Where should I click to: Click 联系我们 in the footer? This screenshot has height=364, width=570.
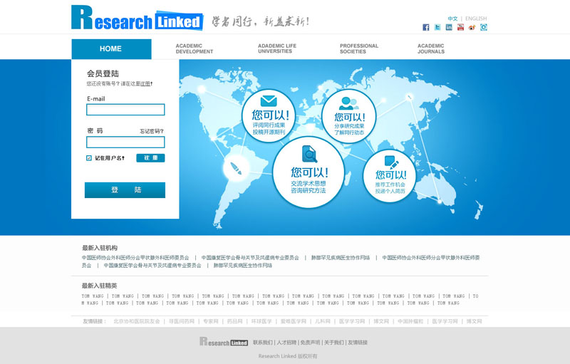tap(262, 342)
